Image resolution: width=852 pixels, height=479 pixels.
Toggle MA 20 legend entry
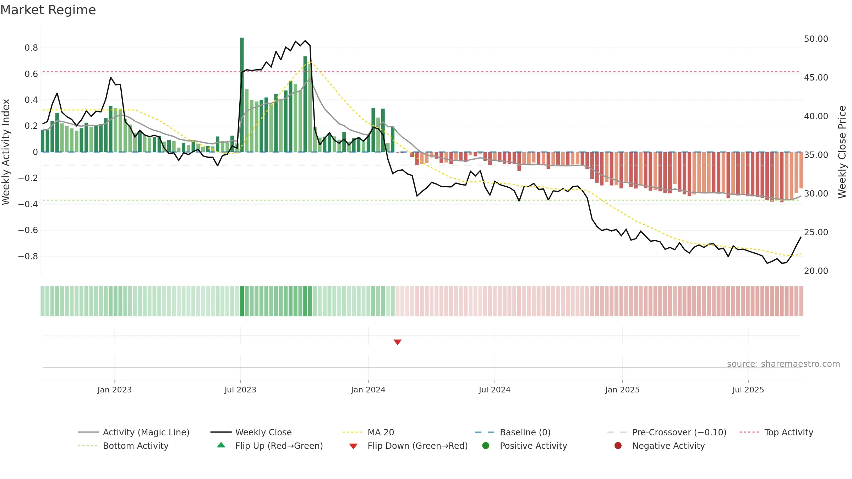[368, 432]
